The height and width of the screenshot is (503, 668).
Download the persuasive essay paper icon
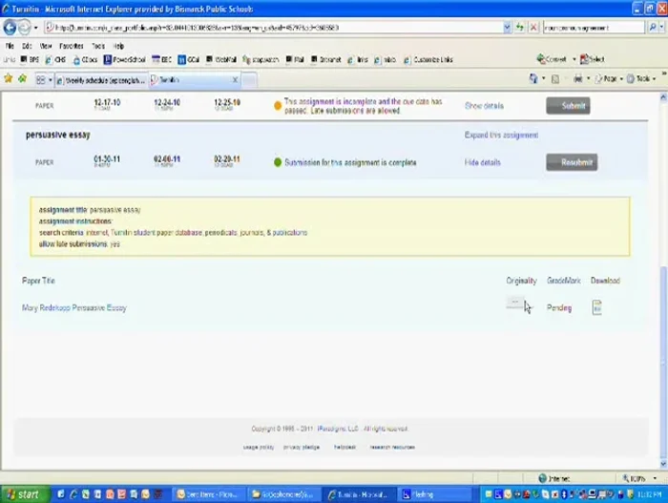pos(596,307)
